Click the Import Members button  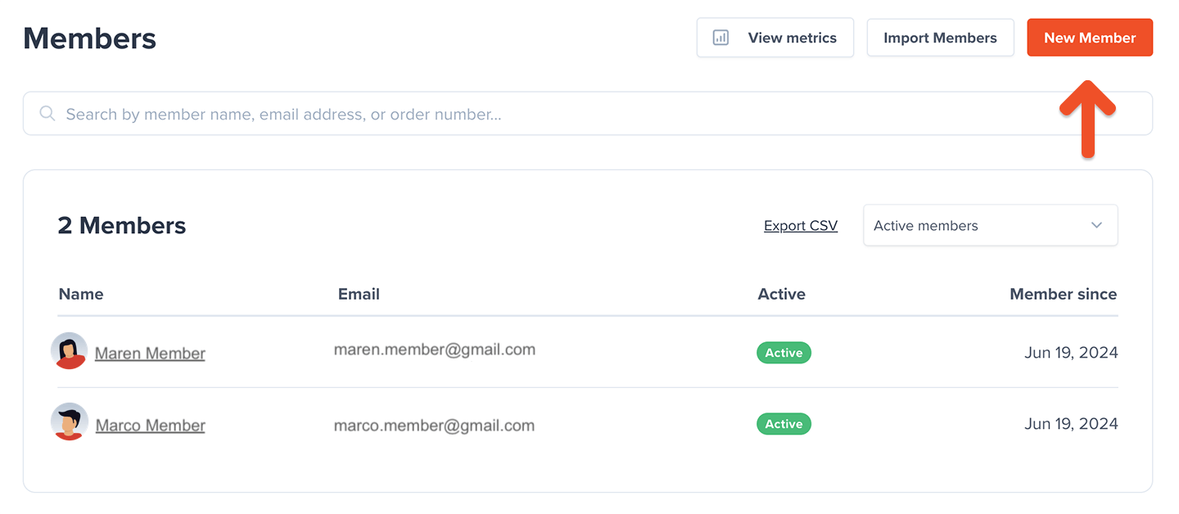coord(940,38)
